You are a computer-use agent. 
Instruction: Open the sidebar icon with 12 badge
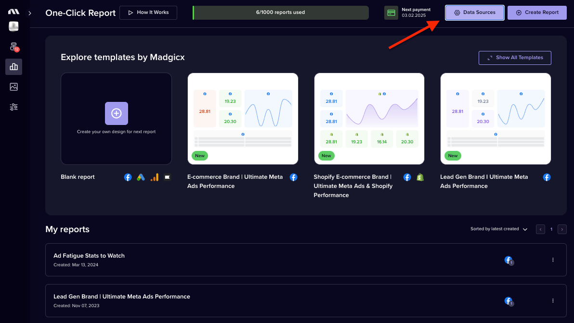click(x=14, y=47)
